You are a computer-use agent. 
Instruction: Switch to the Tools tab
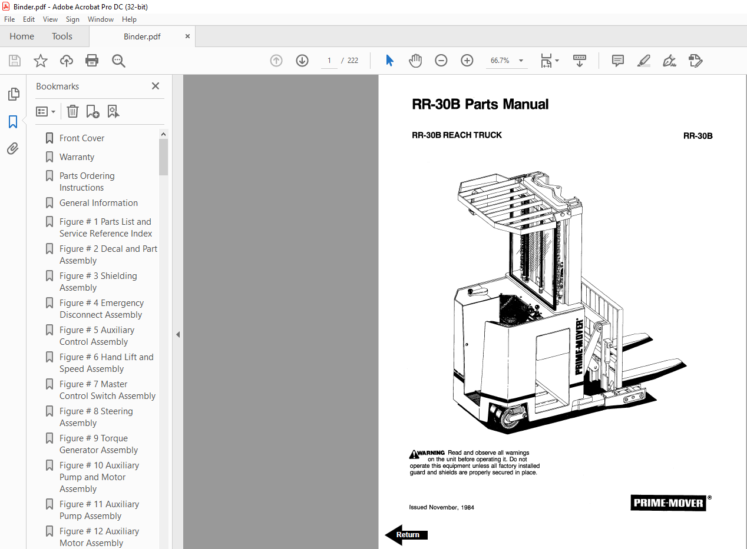tap(62, 36)
